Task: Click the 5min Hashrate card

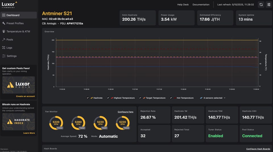Action: point(138,18)
